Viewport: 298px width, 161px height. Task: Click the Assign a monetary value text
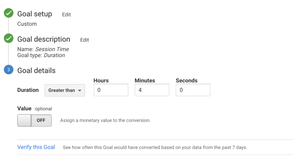105,120
